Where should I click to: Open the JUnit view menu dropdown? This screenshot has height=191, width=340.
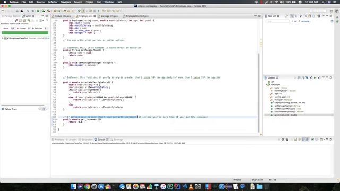coord(47,20)
